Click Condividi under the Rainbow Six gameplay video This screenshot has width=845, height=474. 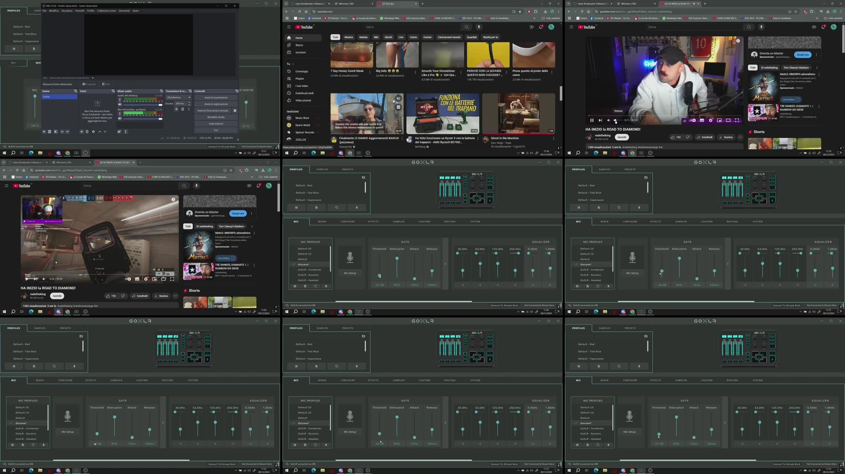tap(140, 296)
